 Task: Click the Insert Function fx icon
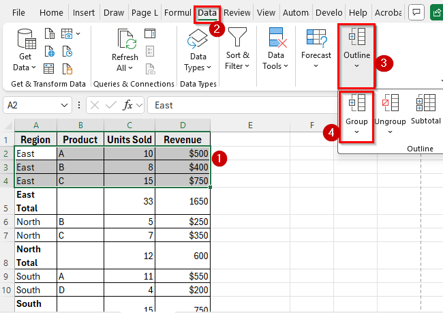[127, 105]
